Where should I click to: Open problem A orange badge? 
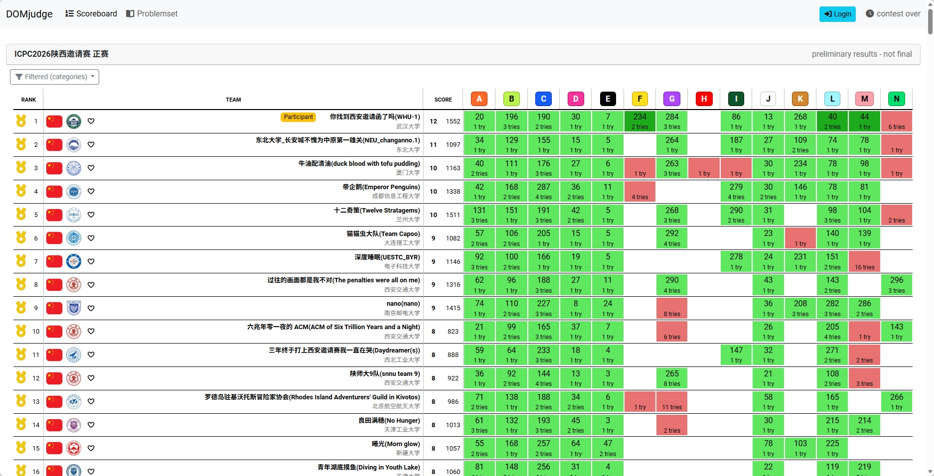pyautogui.click(x=479, y=99)
